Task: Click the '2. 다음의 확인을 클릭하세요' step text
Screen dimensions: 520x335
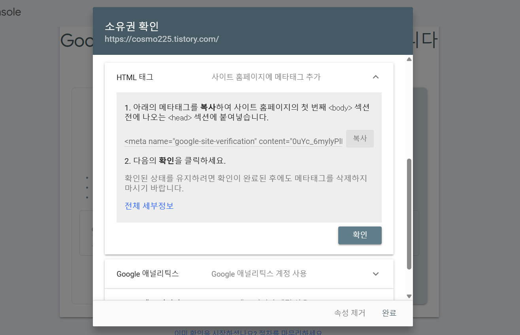Action: point(175,161)
